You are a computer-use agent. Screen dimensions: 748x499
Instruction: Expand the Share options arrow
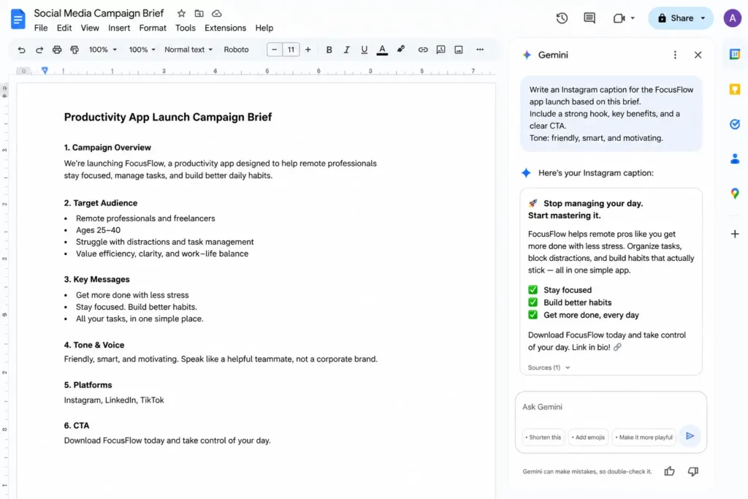703,18
